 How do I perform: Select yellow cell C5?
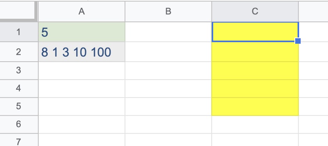(x=255, y=107)
